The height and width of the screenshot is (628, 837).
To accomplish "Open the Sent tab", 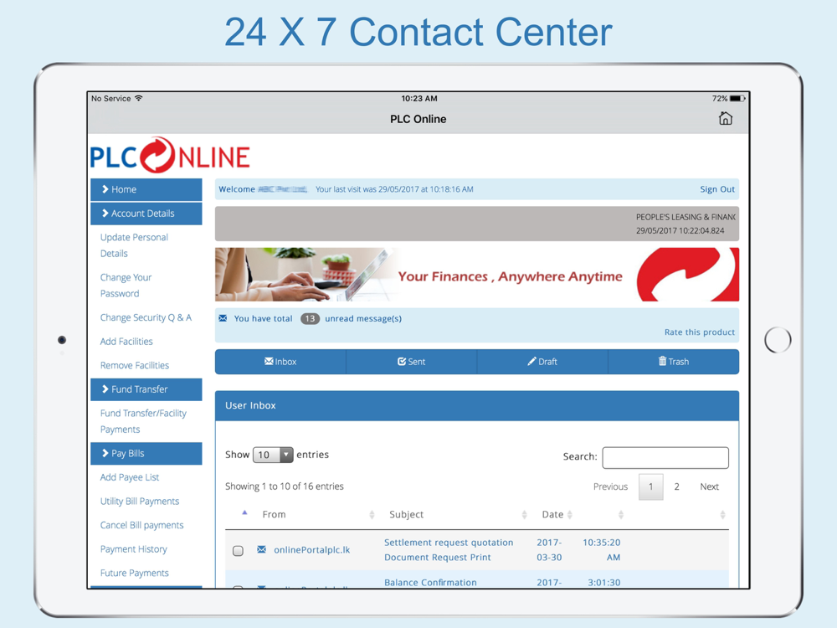I will point(411,362).
